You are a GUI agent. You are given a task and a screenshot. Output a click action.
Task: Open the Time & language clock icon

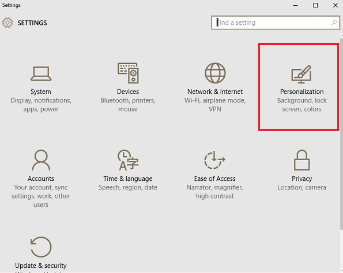coord(128,160)
